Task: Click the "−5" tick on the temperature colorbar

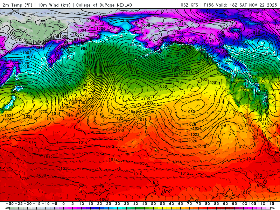Action: [55, 204]
